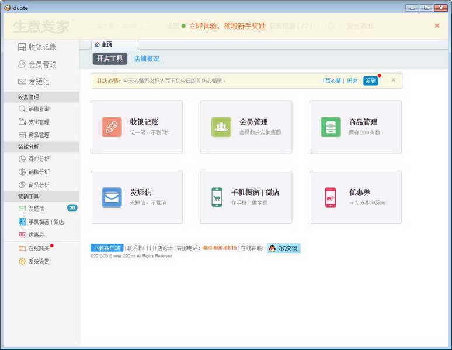
Task: Open the 历史 mood history link
Action: pos(352,81)
